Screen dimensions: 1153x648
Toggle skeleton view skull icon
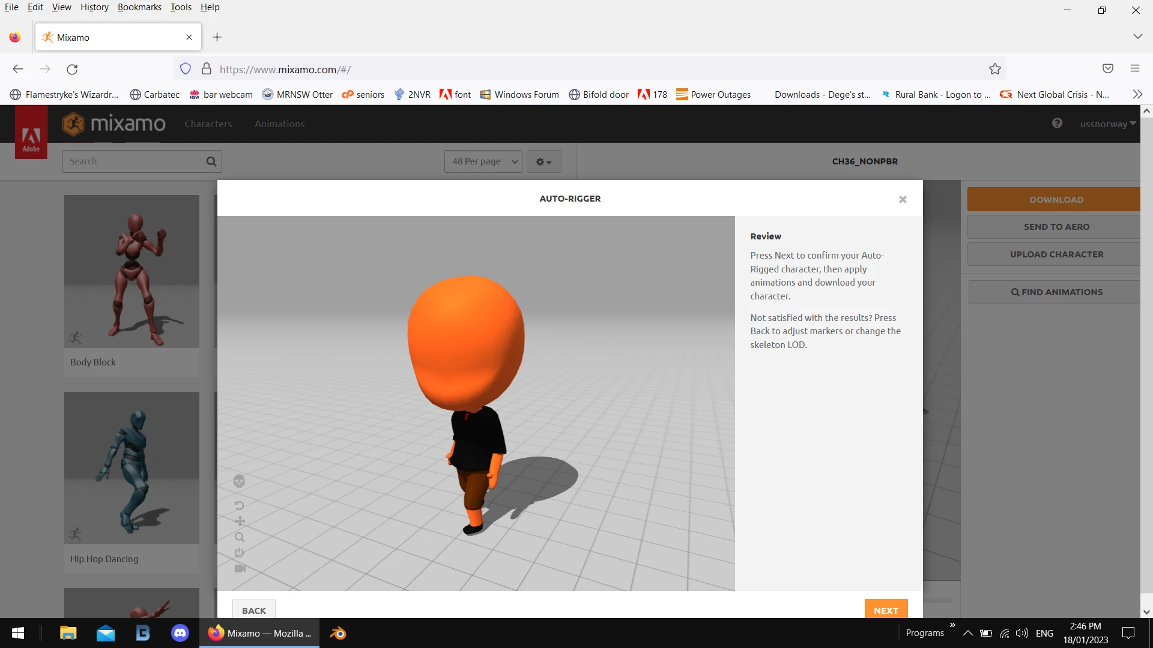tap(239, 481)
